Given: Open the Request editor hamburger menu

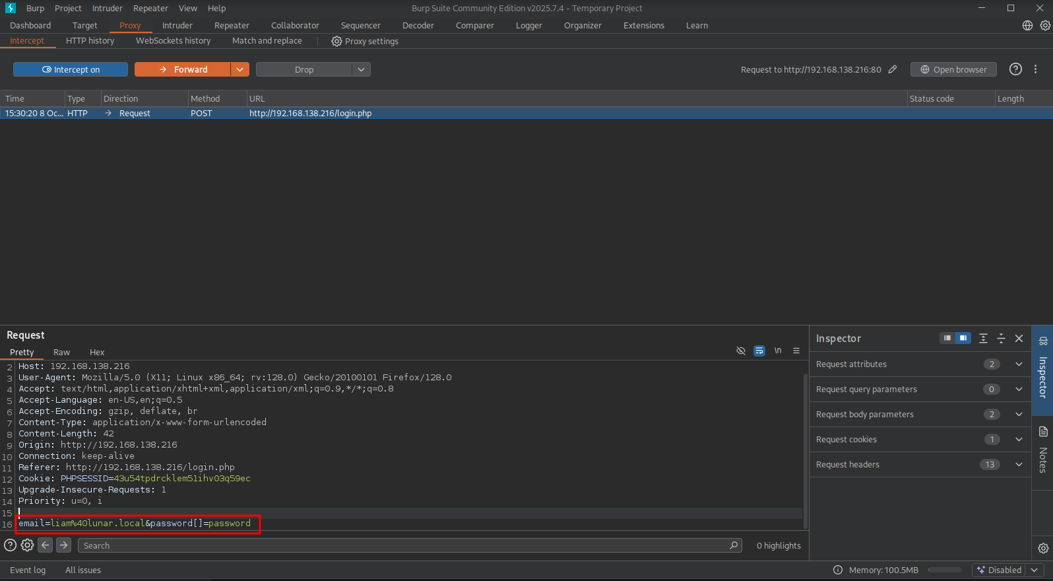Looking at the screenshot, I should pos(796,351).
